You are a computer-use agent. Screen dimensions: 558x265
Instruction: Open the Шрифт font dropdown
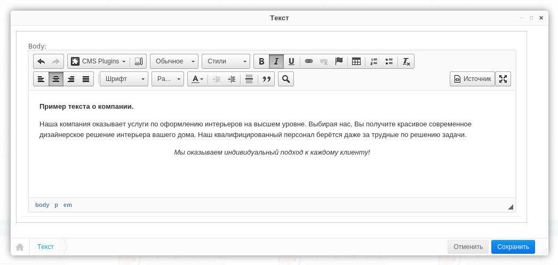(124, 79)
